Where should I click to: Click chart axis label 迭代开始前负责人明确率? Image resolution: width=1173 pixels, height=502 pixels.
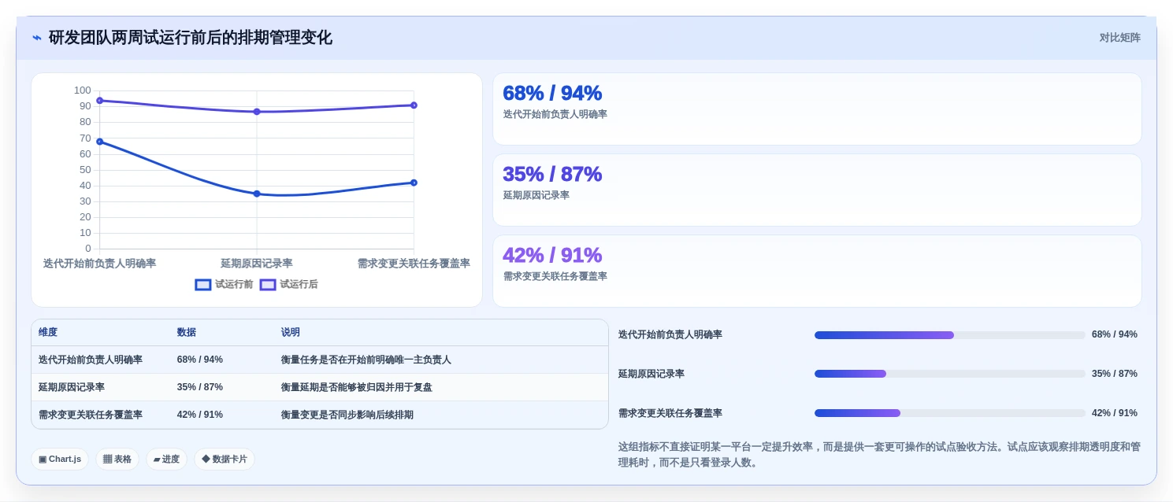coord(99,264)
